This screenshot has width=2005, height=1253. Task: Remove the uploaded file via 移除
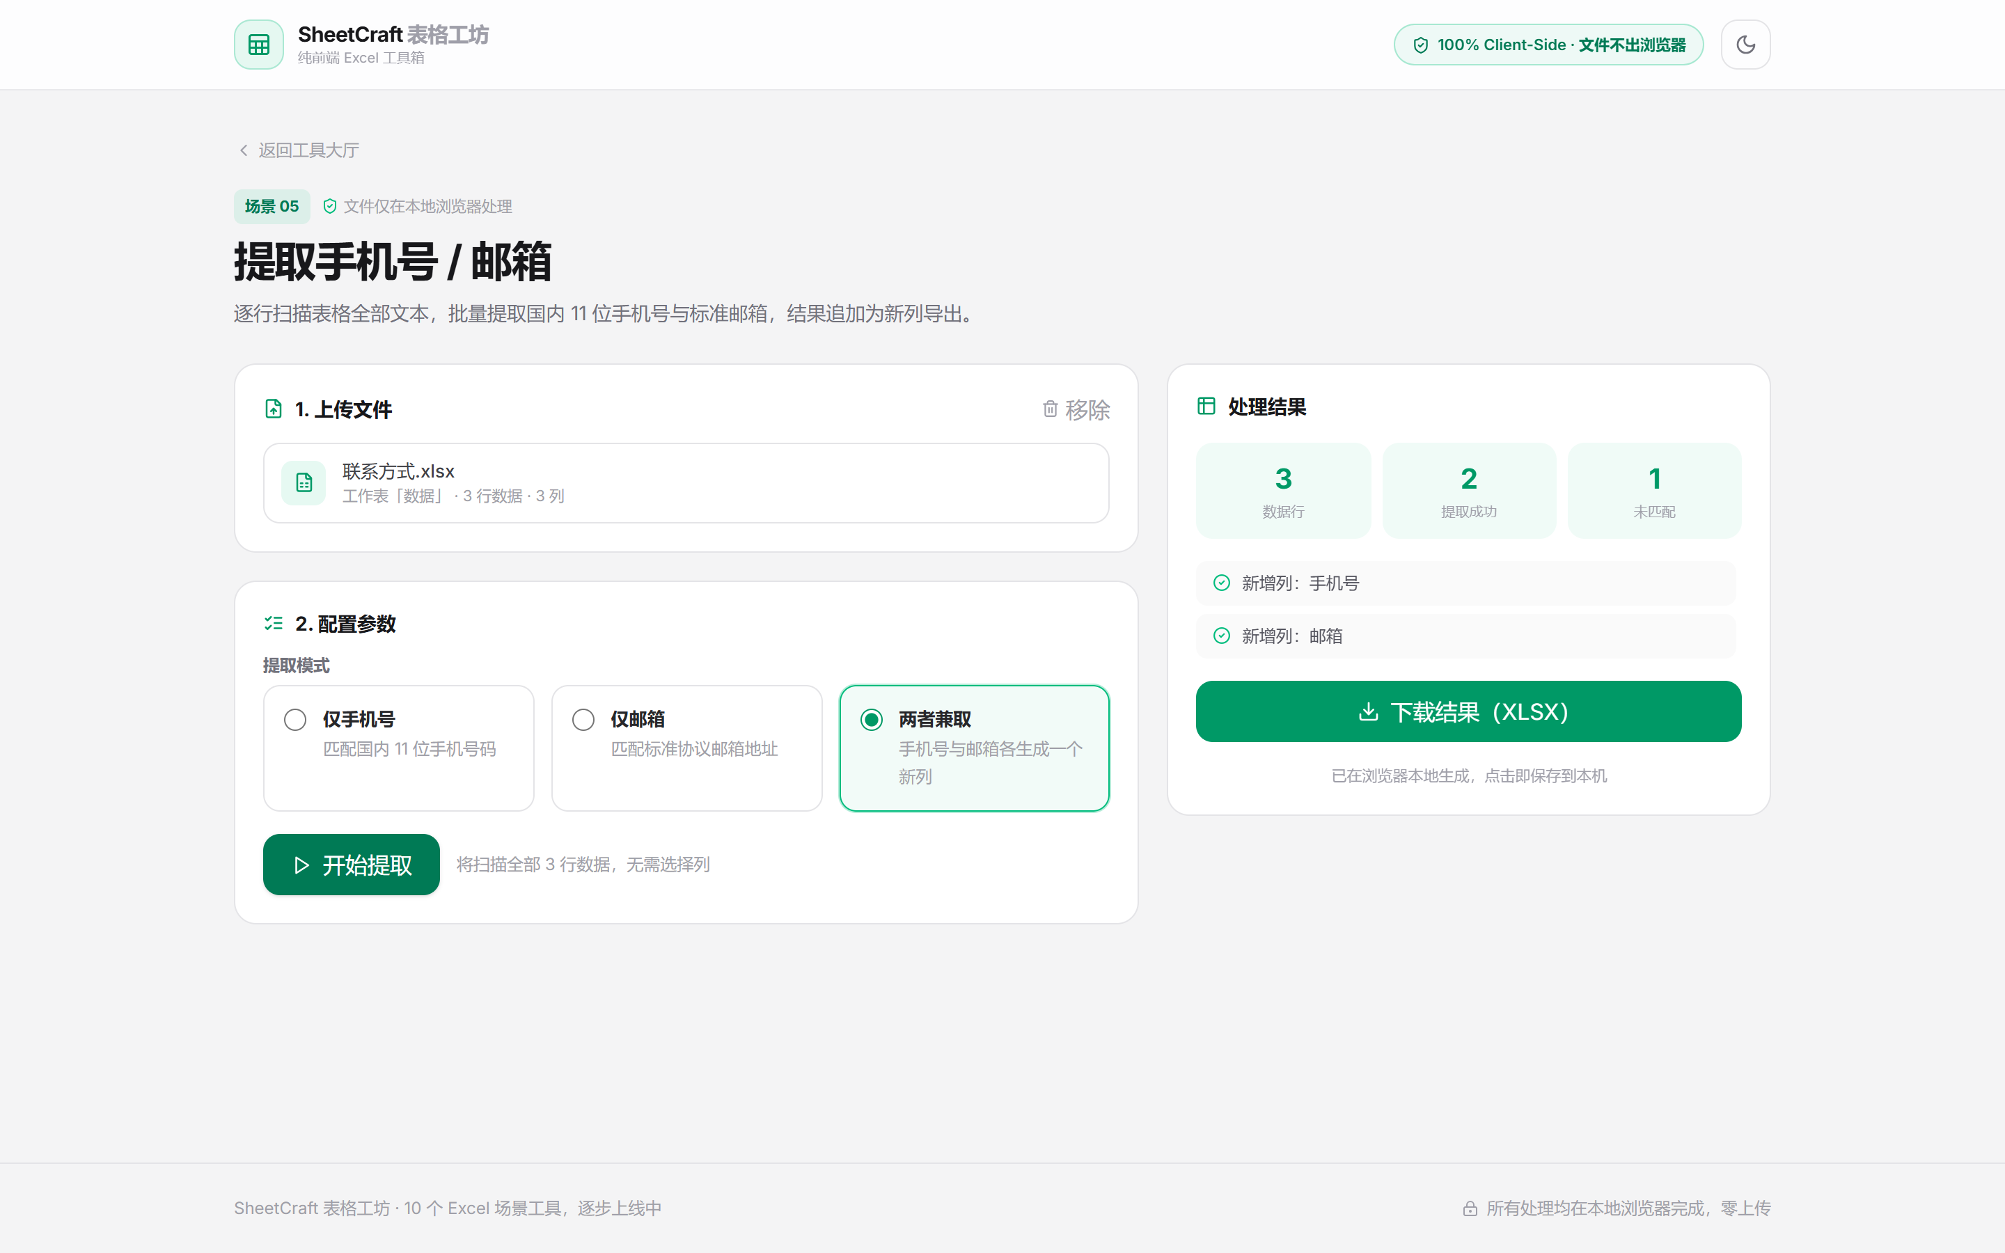point(1076,409)
